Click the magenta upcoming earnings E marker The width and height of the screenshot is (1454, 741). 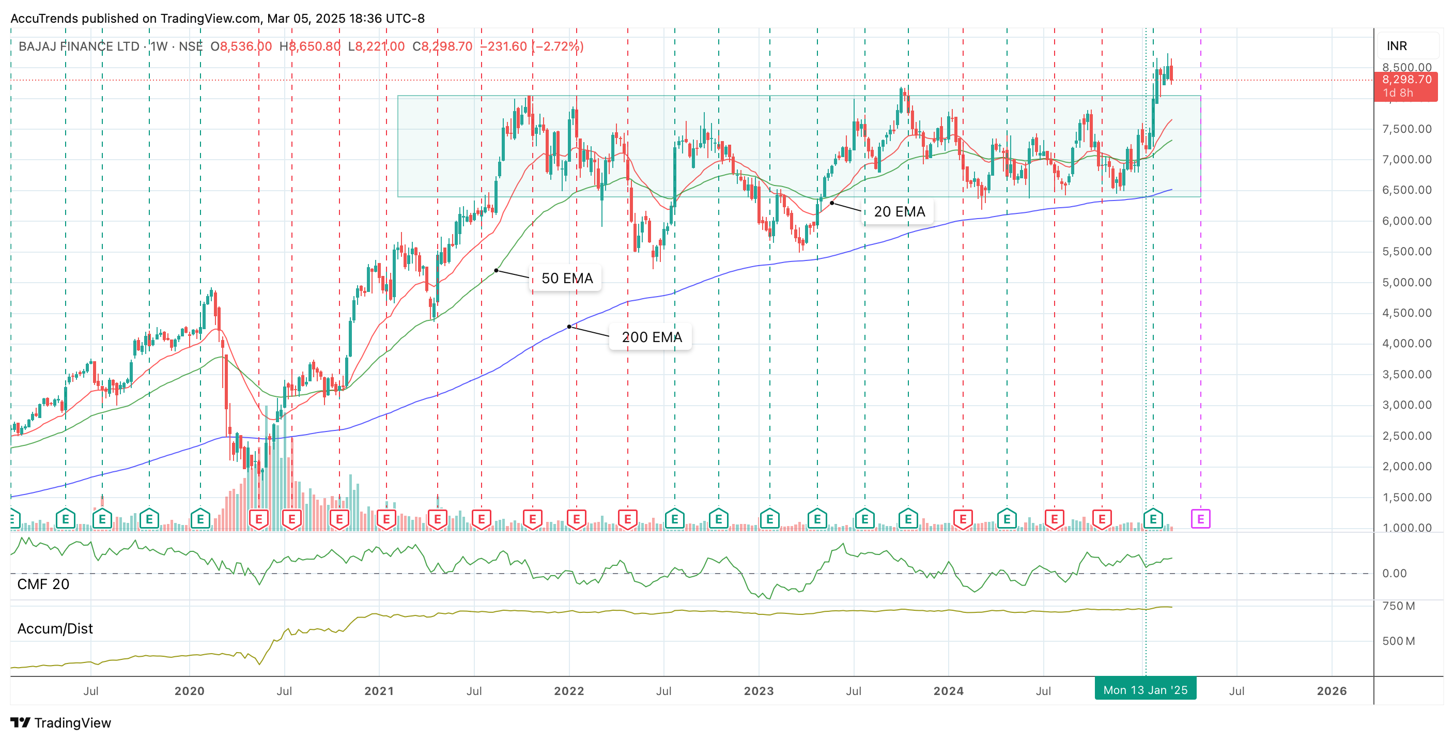click(1200, 518)
